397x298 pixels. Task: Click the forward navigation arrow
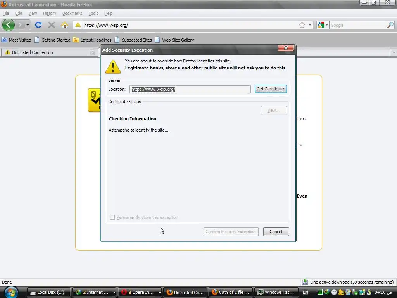pyautogui.click(x=20, y=25)
